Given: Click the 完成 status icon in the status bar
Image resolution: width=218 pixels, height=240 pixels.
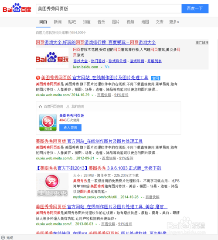Looking at the screenshot, I should [x=3, y=237].
